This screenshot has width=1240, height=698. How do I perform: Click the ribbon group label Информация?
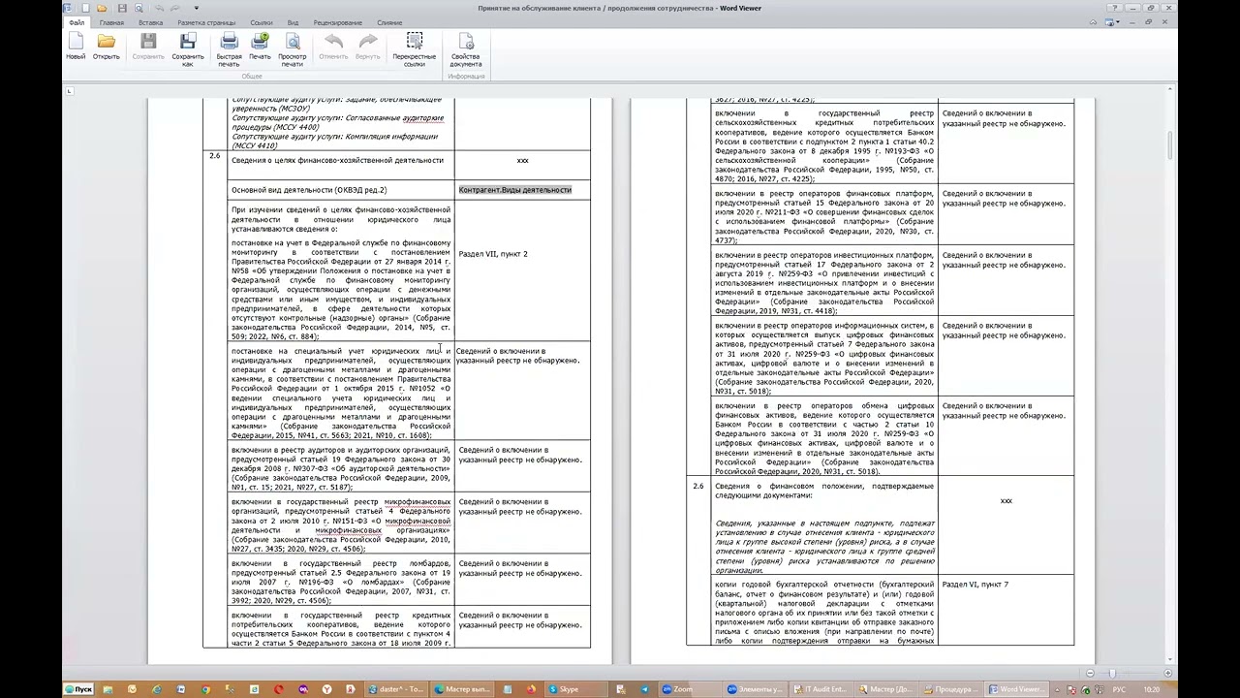[466, 77]
